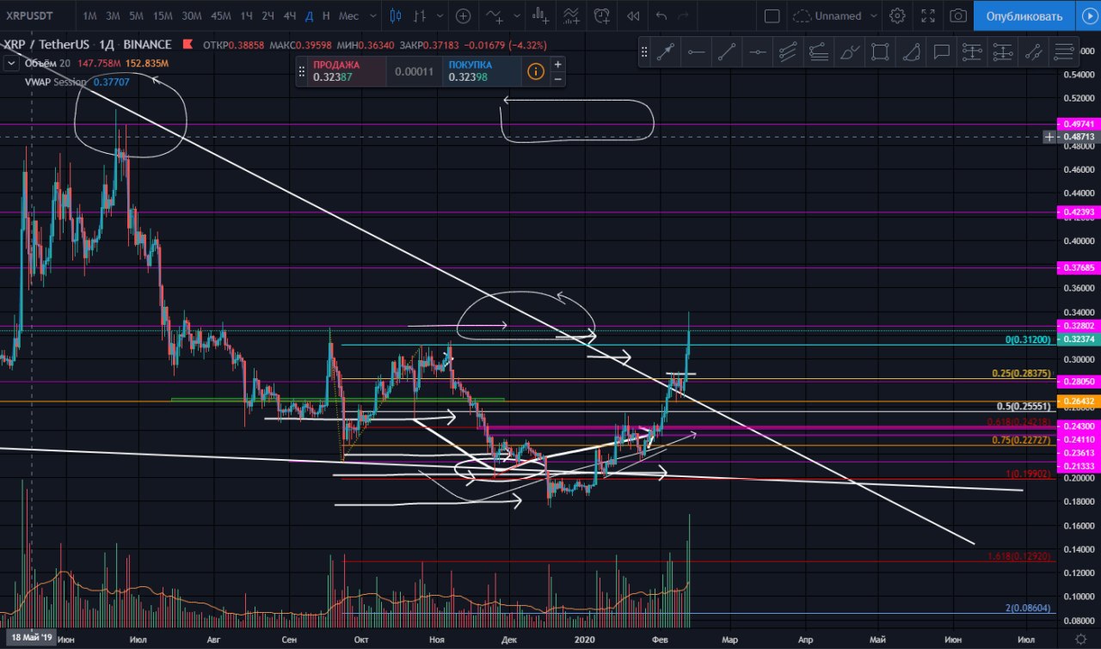Click the magenta 0.49741 price label

coord(1077,125)
